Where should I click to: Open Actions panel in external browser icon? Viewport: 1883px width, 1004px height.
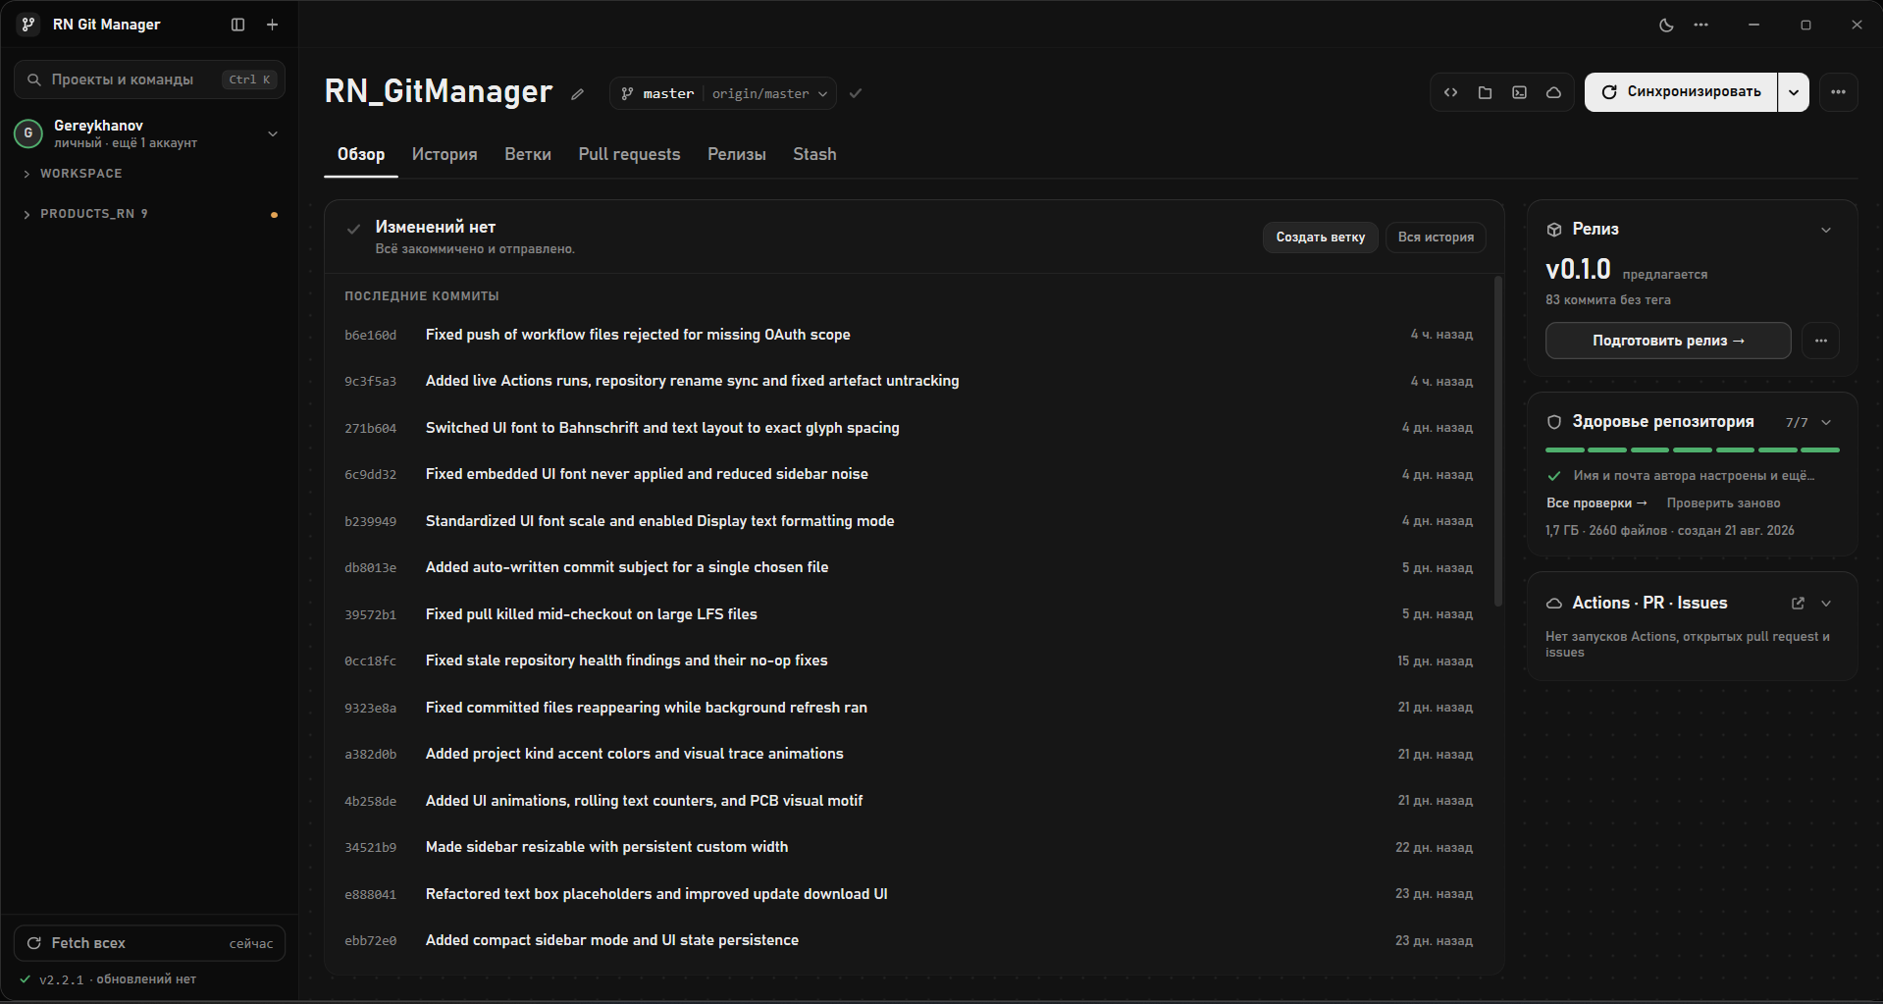pyautogui.click(x=1798, y=604)
